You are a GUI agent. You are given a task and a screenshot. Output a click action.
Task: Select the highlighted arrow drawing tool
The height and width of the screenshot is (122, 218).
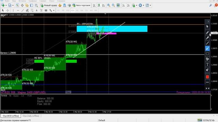point(207,48)
